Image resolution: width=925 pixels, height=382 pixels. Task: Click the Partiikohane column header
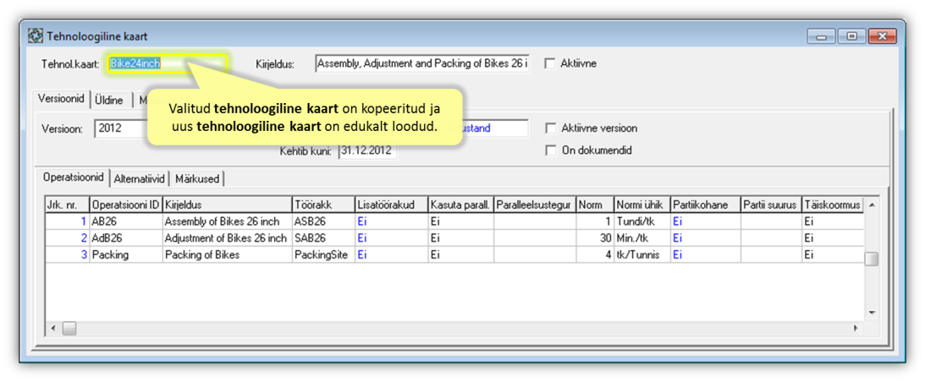point(706,205)
